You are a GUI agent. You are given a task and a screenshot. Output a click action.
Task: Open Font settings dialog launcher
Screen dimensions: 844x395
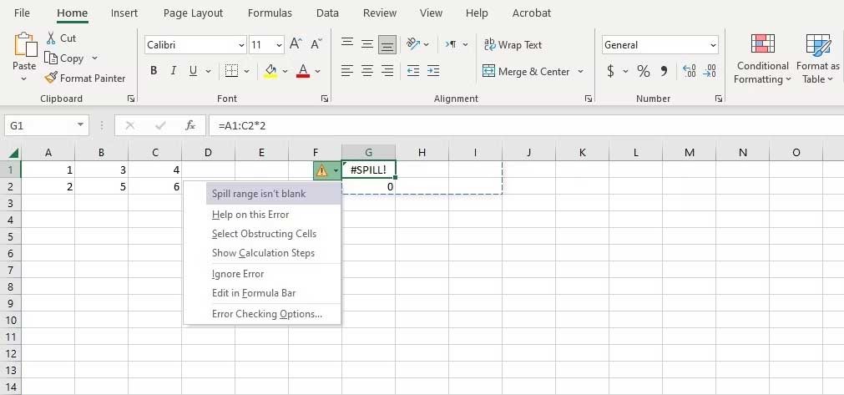pyautogui.click(x=325, y=99)
